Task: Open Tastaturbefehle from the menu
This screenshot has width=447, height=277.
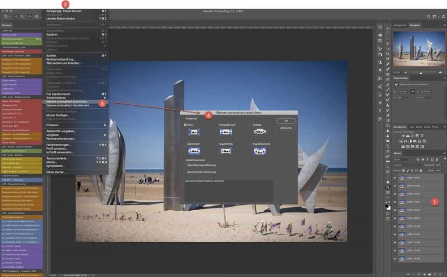Action: pos(75,158)
